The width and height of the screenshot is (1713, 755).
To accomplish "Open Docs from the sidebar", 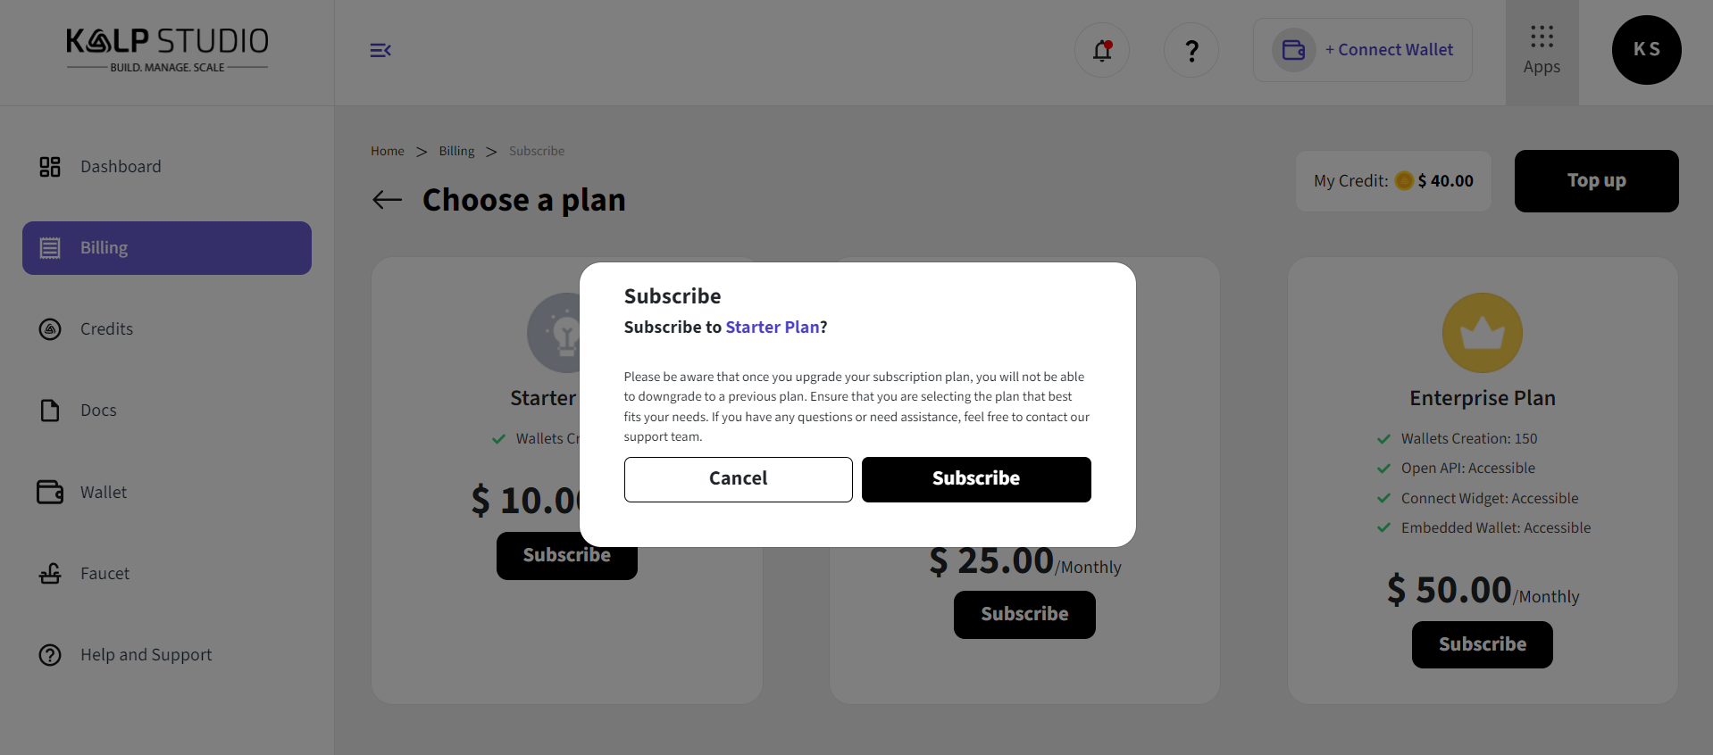I will coord(98,411).
